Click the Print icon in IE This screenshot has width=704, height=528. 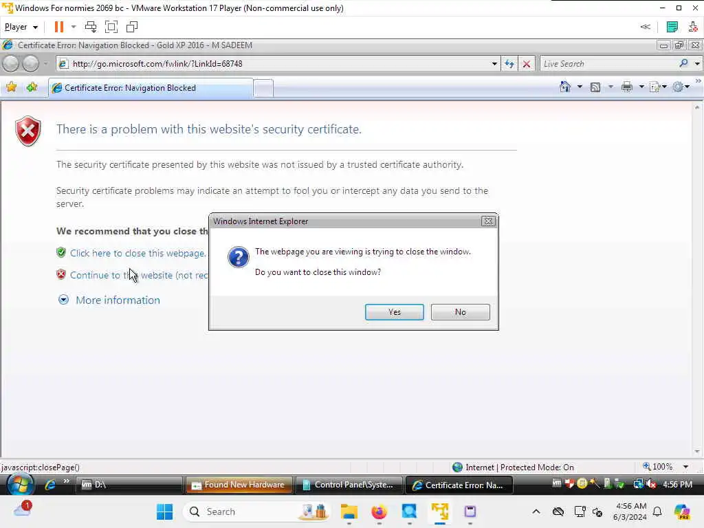pos(627,87)
